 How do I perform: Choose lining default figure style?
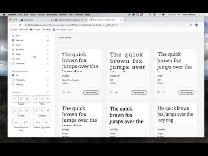coord(46,122)
